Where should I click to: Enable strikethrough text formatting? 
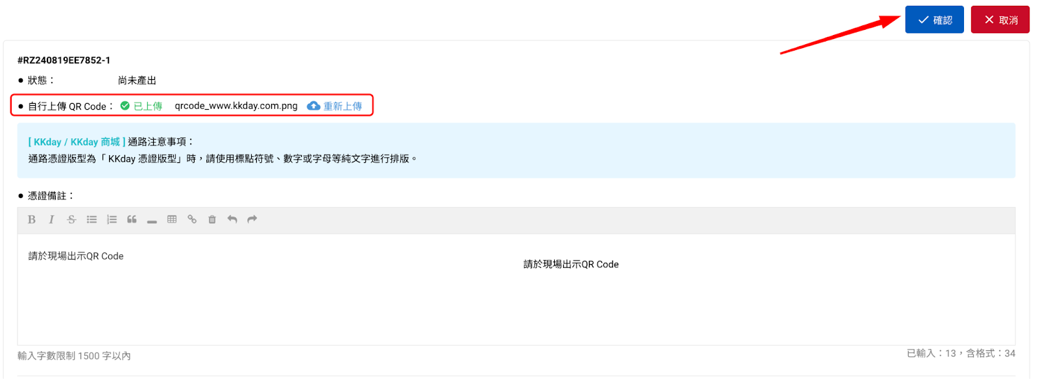[x=71, y=219]
